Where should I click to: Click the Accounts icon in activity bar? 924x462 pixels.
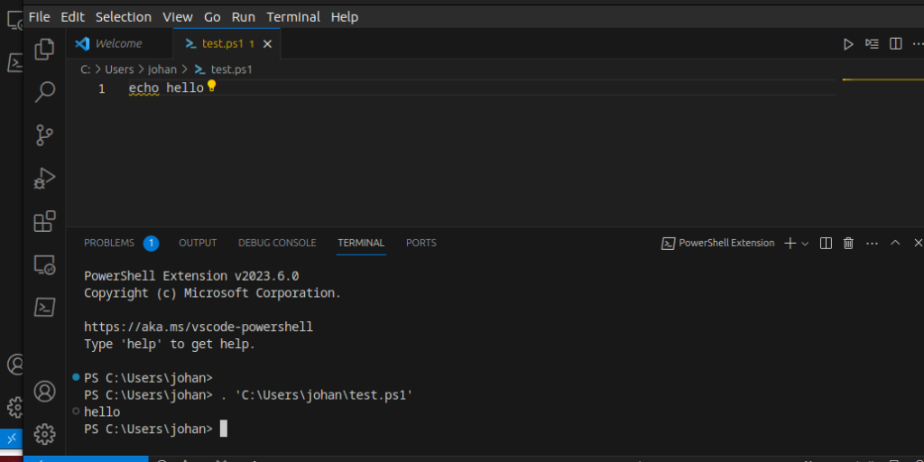(45, 392)
